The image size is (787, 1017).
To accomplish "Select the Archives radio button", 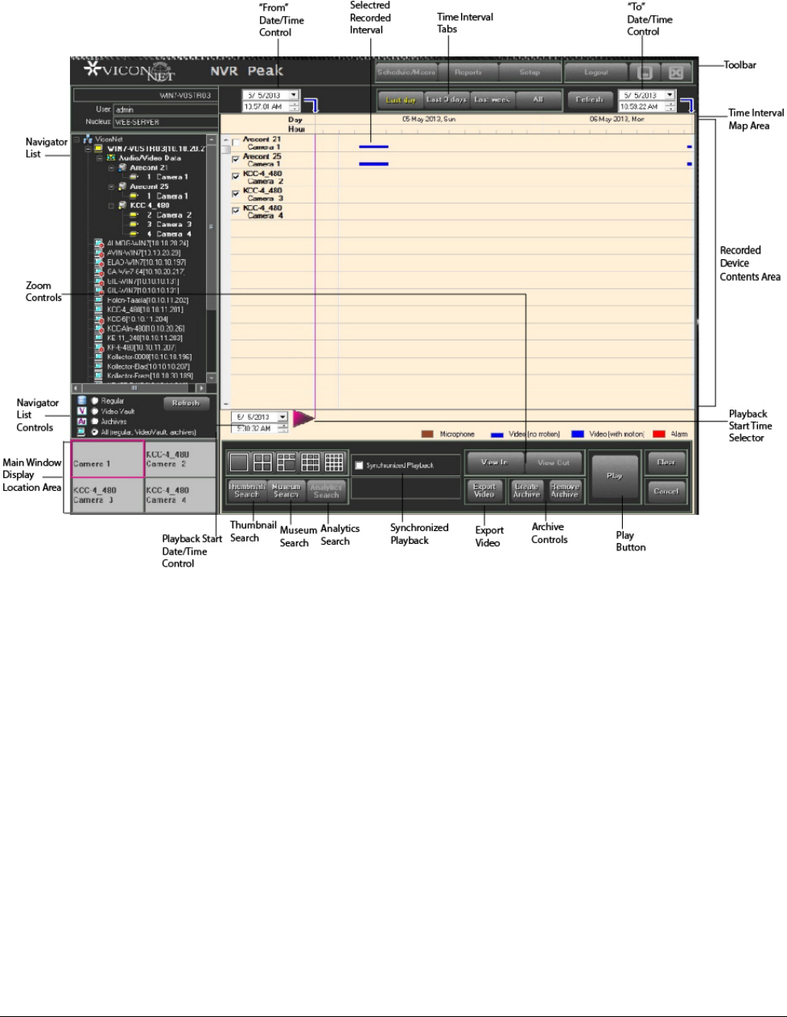I will point(95,422).
